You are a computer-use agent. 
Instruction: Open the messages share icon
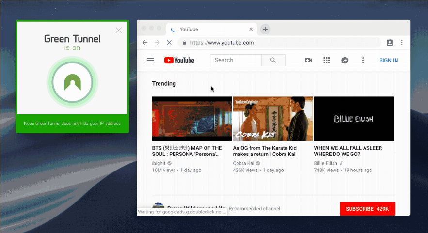coord(345,60)
